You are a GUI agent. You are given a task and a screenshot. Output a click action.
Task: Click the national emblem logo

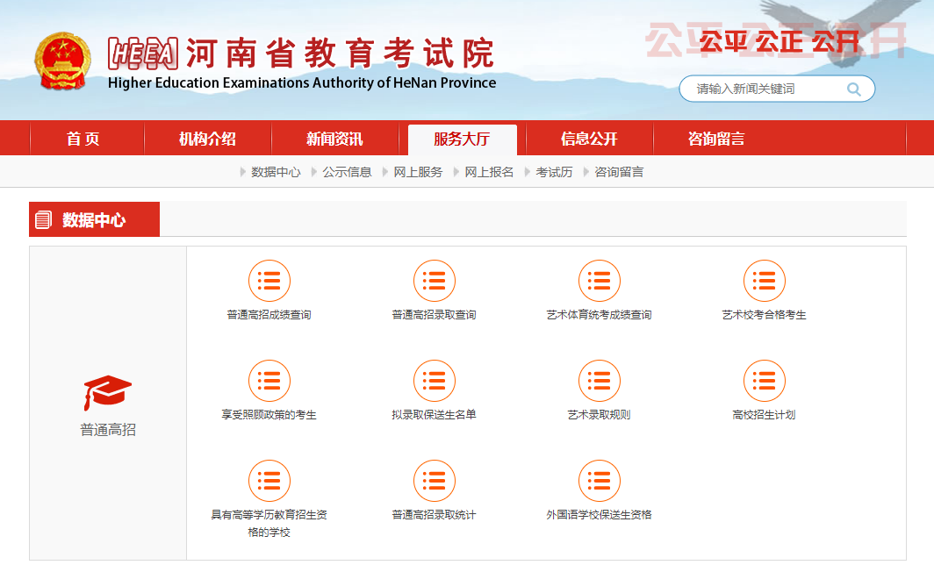pos(62,61)
